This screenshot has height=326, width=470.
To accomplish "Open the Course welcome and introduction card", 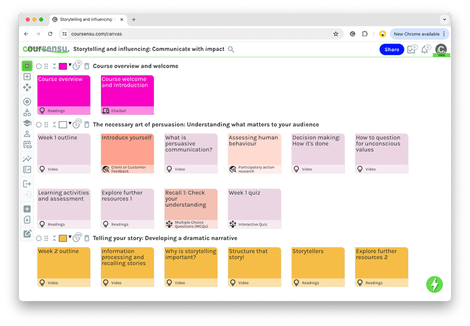I will (127, 95).
